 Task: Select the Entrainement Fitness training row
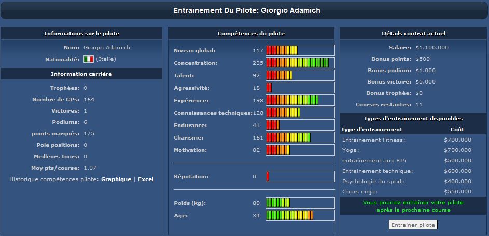[x=413, y=140]
